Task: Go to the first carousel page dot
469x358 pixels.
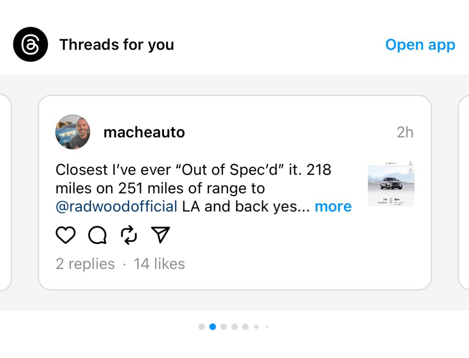Action: 202,327
